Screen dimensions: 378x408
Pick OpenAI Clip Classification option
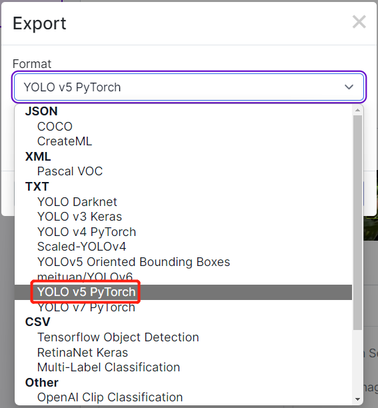pyautogui.click(x=183, y=397)
